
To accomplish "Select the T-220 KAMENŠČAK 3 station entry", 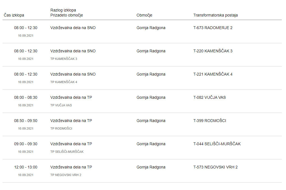I will 213,51.
